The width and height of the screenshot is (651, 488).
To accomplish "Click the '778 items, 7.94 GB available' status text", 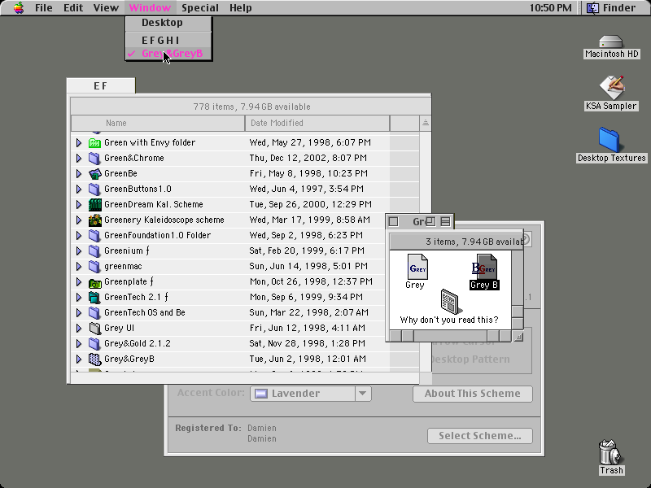I will point(251,107).
